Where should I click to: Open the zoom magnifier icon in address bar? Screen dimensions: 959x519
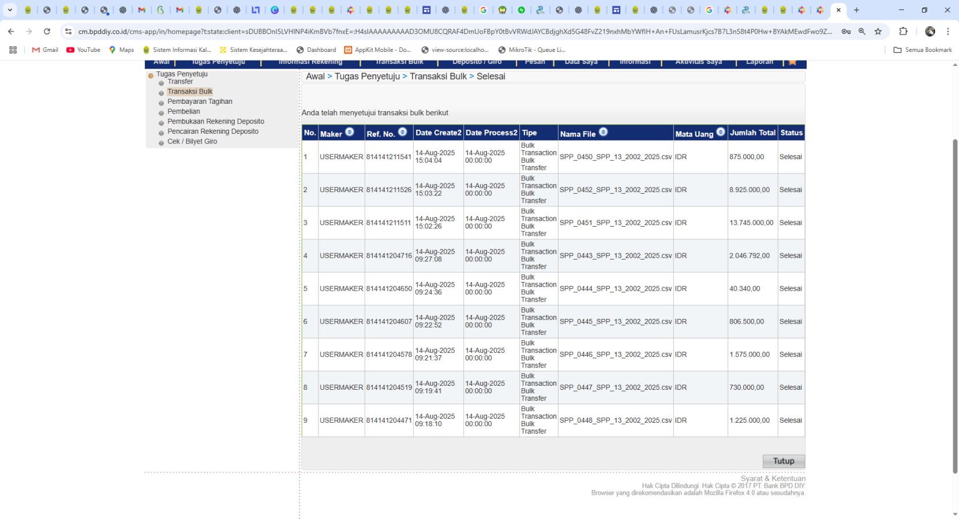pyautogui.click(x=862, y=31)
